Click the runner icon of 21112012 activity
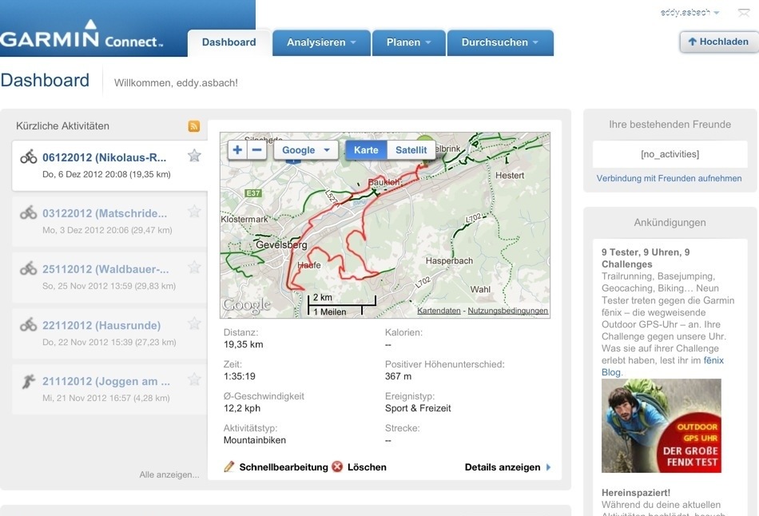 [29, 381]
